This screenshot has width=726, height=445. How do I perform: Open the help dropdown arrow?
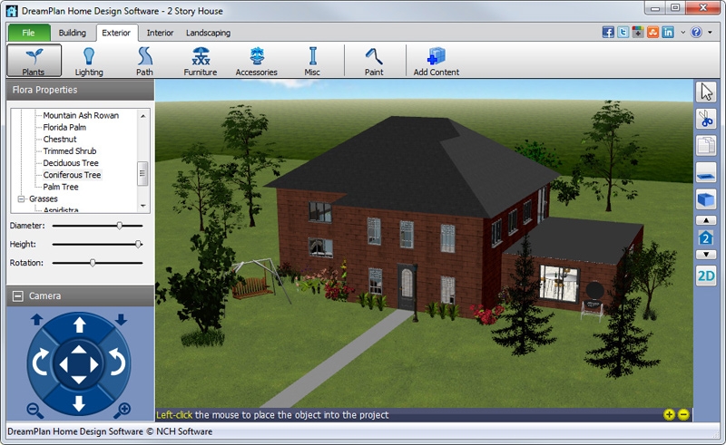710,33
